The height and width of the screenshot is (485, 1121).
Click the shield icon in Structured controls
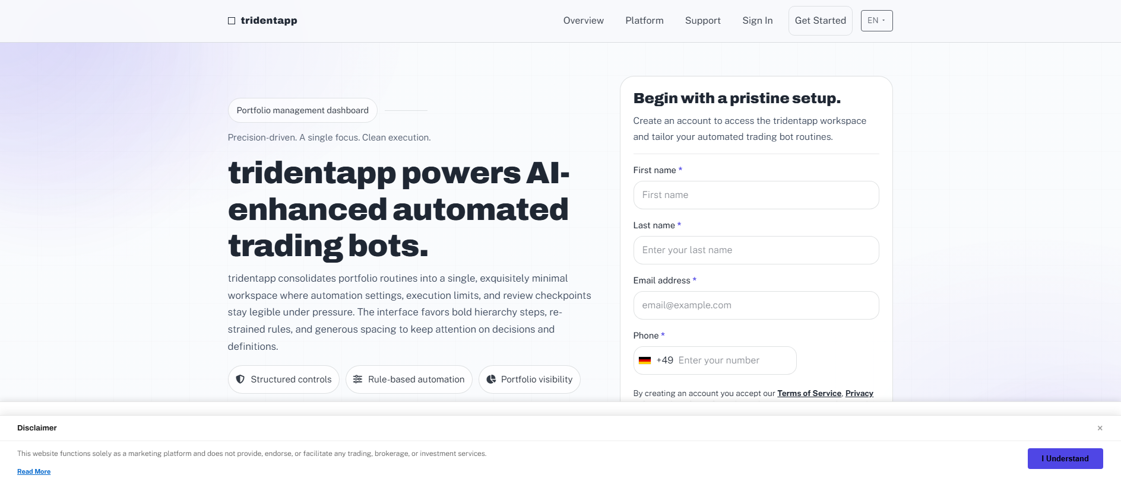coord(240,379)
